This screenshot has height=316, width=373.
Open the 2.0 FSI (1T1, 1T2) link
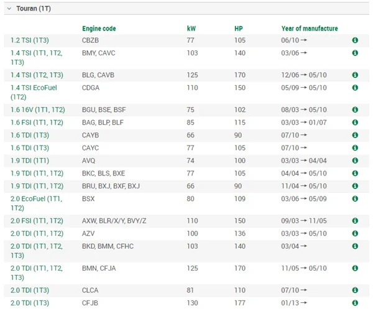[37, 221]
